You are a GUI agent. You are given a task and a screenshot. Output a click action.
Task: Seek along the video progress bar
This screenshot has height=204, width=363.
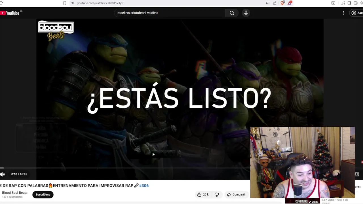click(x=125, y=168)
